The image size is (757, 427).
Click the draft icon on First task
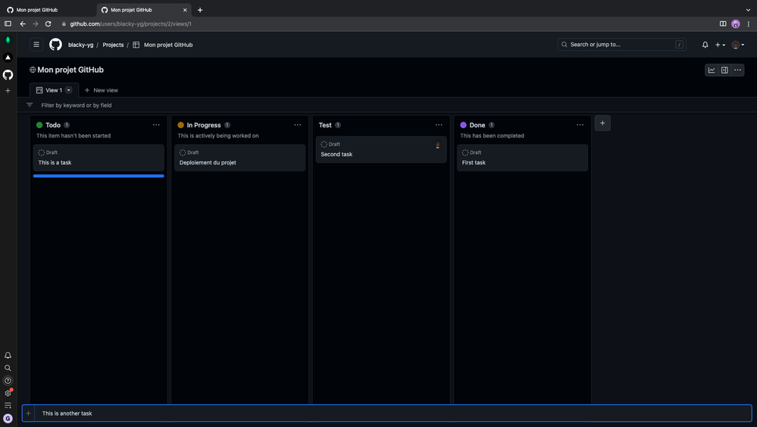[465, 152]
